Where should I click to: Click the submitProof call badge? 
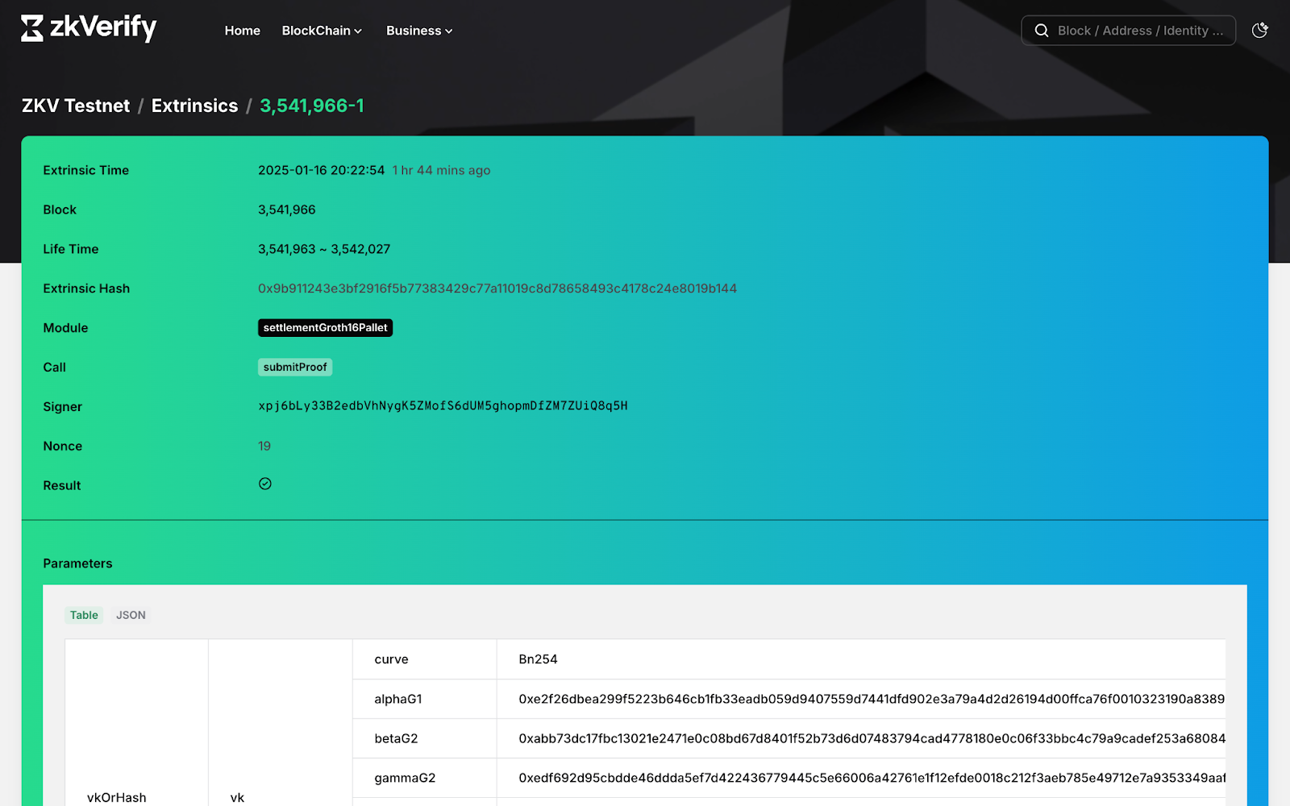[295, 368]
